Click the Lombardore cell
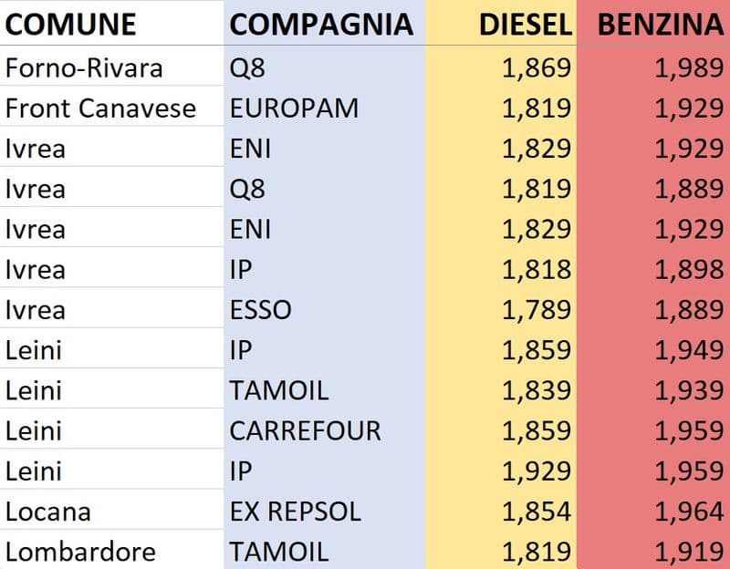Screen dimensions: 730x569 point(80,551)
